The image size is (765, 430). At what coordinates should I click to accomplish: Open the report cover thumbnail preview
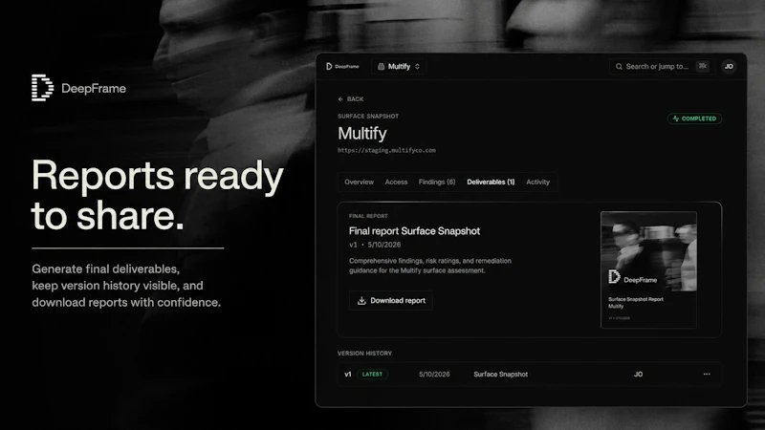tap(648, 269)
